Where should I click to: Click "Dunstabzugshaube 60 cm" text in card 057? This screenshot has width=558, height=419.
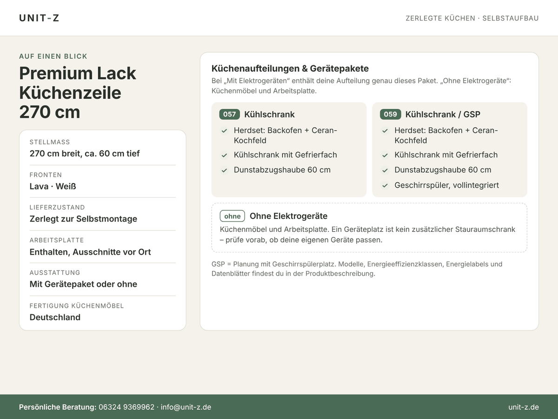pos(282,170)
